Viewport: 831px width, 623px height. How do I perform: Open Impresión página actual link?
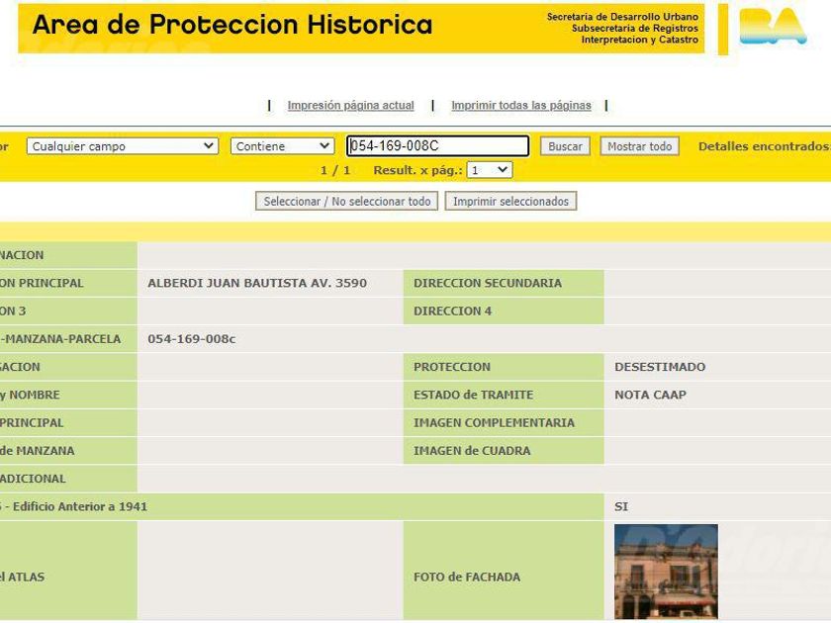[350, 106]
